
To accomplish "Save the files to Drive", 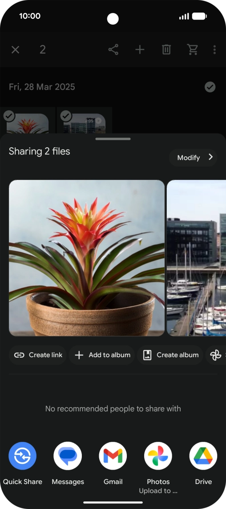I will [x=203, y=456].
